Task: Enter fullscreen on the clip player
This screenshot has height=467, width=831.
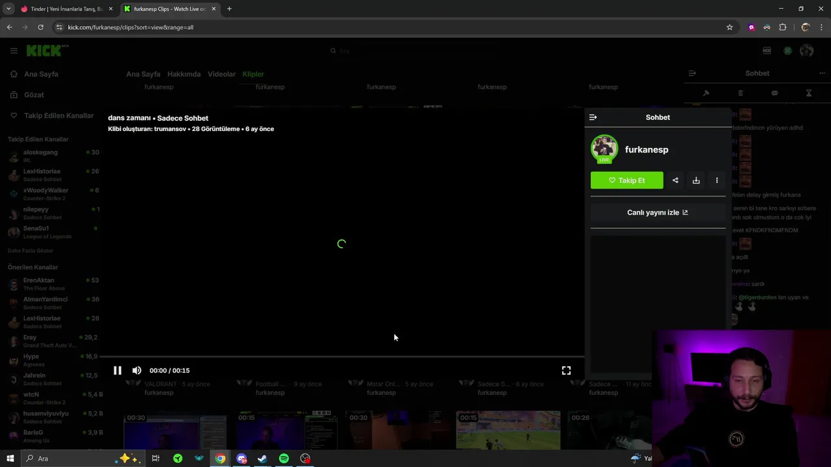Action: (x=566, y=370)
